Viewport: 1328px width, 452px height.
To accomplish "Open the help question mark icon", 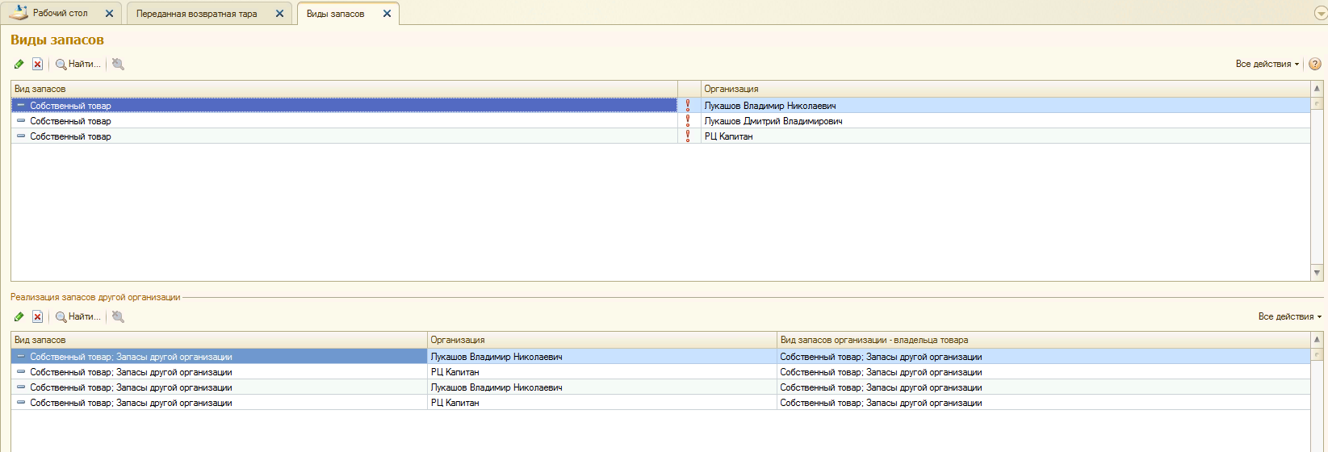I will point(1315,65).
